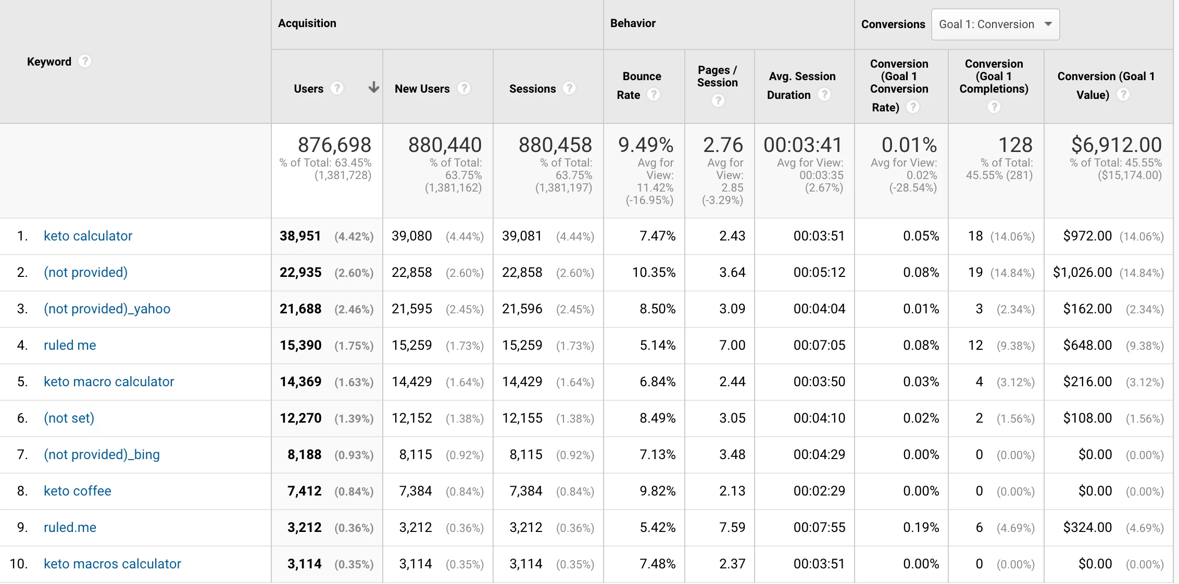Open the keto calculator keyword link
Image resolution: width=1179 pixels, height=584 pixels.
(x=88, y=236)
